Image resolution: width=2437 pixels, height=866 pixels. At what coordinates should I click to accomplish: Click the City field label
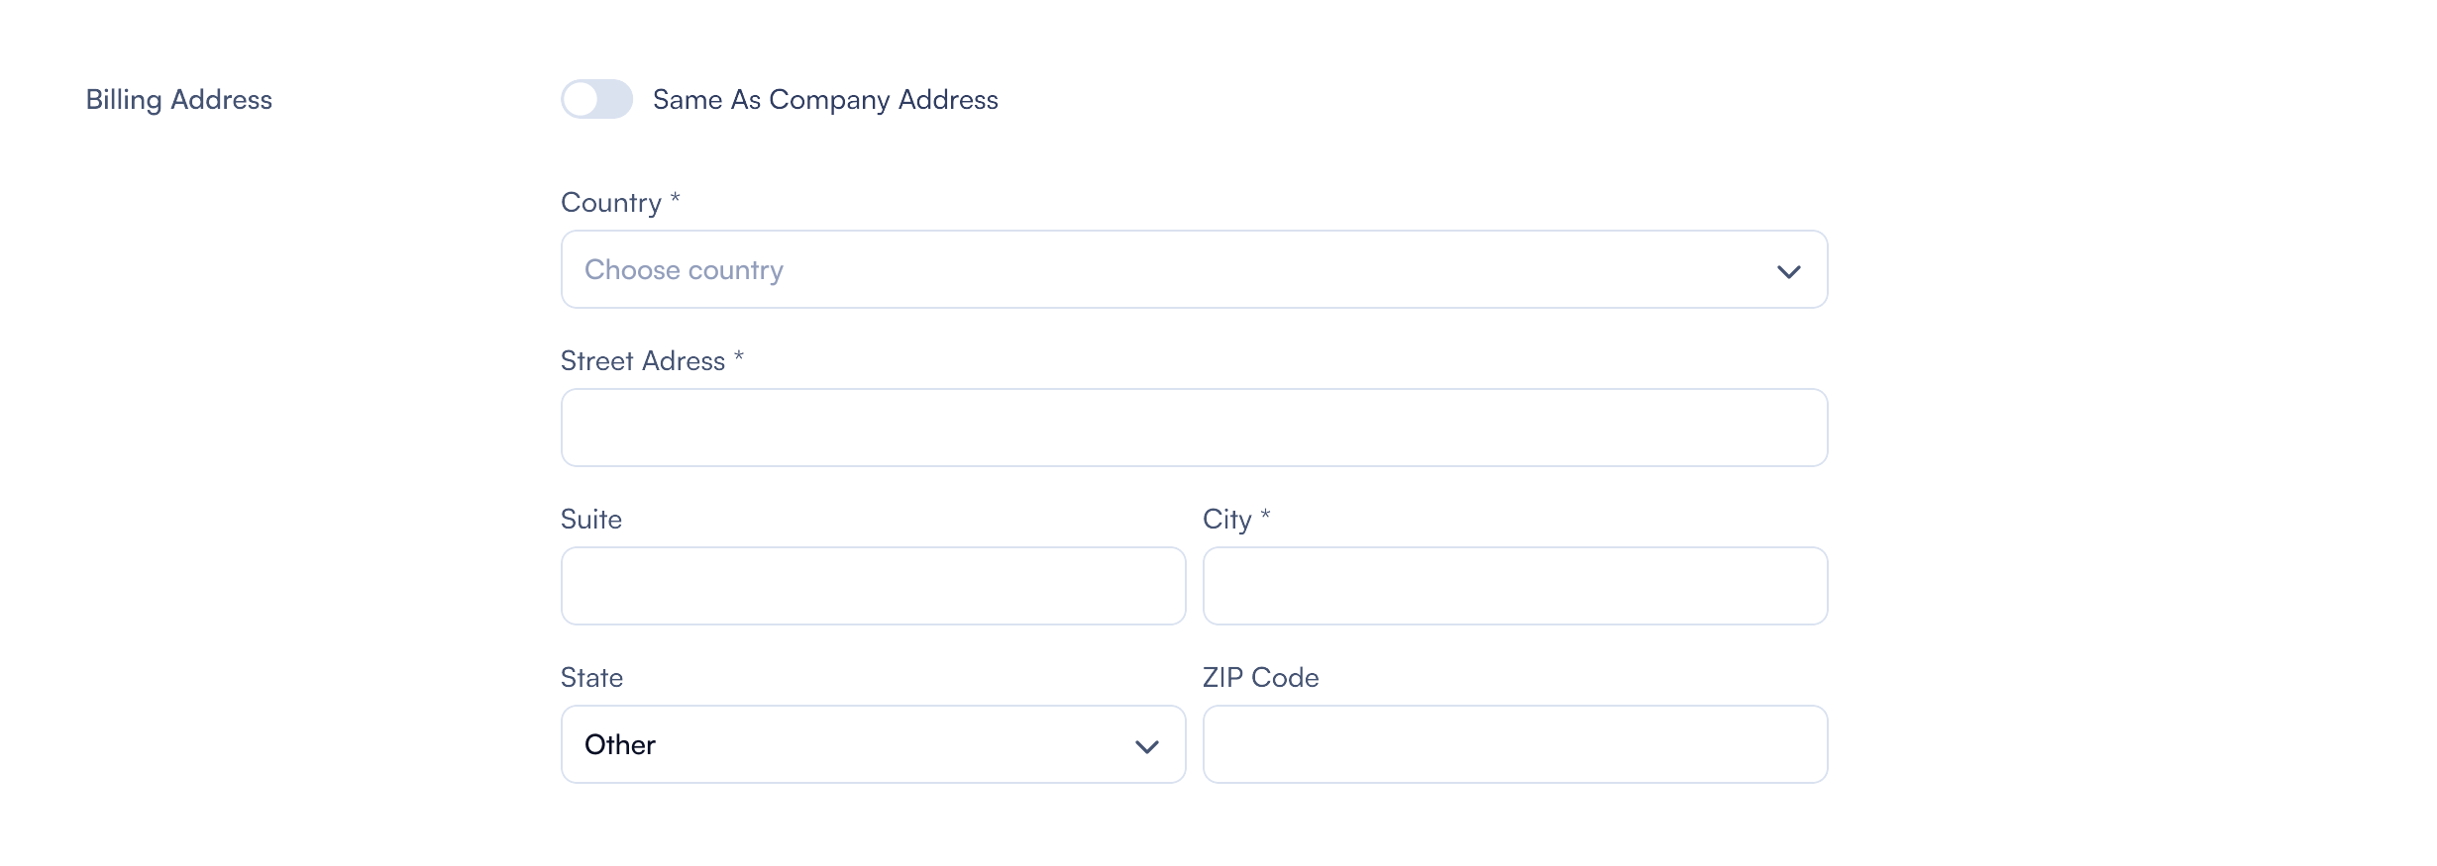(1226, 520)
